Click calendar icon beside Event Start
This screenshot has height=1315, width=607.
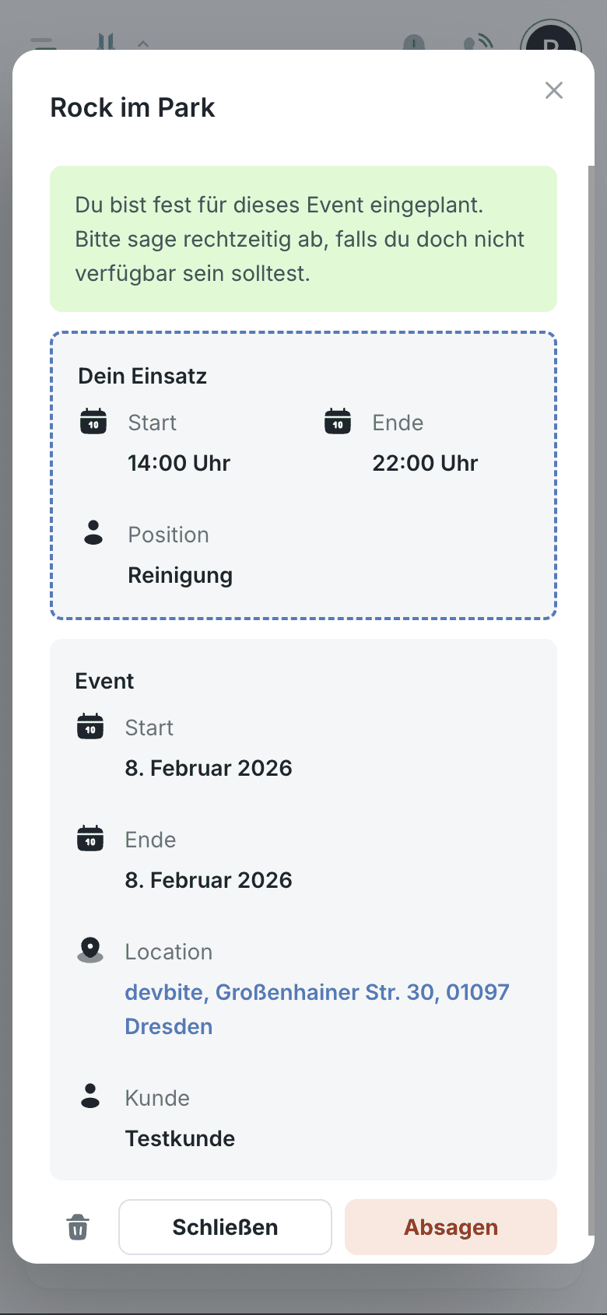click(x=90, y=727)
